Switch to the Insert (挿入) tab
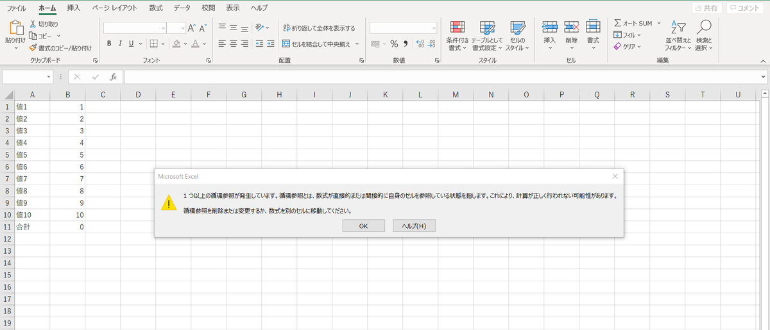 (74, 8)
